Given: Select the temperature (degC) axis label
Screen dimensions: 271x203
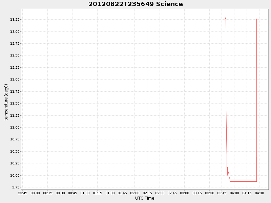Looking at the screenshot, I should point(6,102).
